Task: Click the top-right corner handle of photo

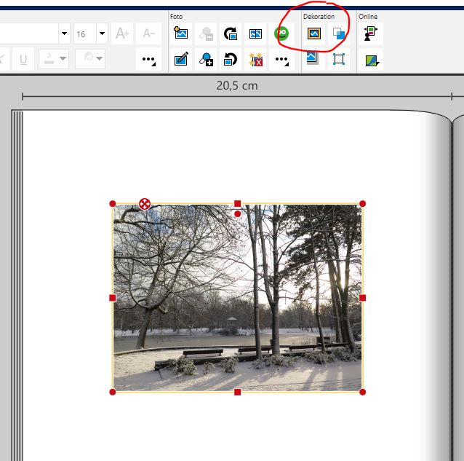Action: point(362,203)
